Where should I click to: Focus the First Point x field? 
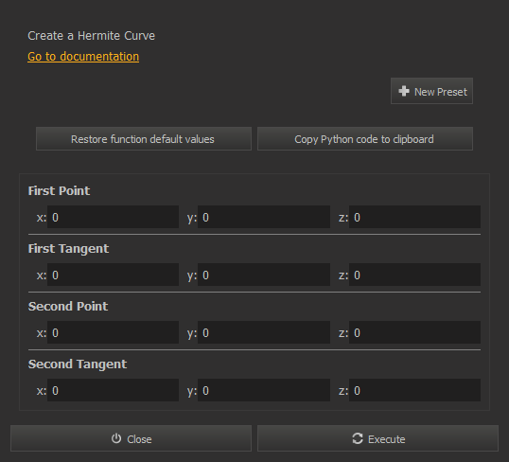113,217
